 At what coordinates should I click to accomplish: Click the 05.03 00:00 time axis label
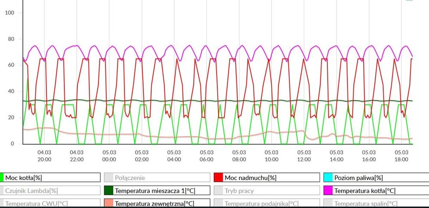click(109, 156)
